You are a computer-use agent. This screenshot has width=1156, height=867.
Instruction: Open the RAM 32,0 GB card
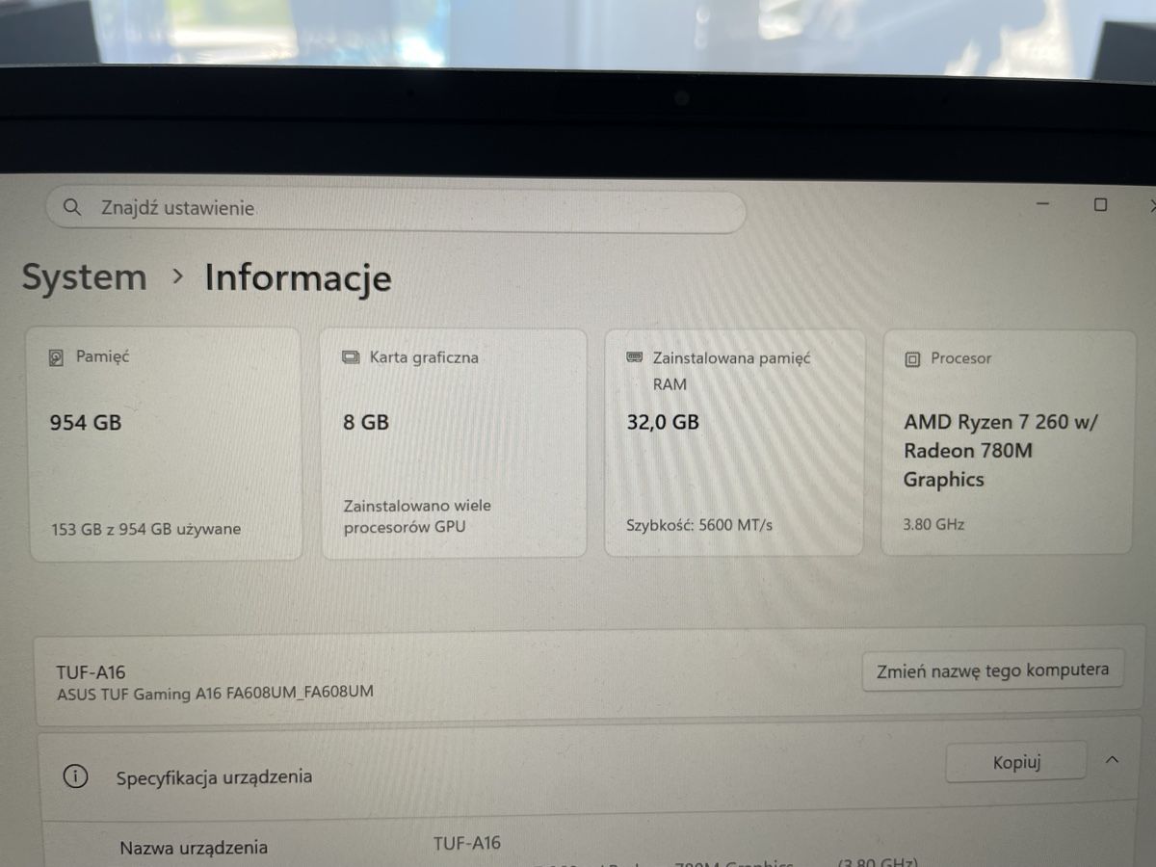pyautogui.click(x=734, y=443)
